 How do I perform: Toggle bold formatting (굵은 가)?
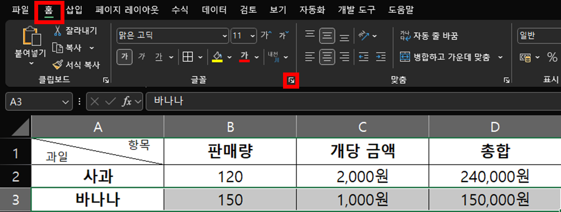click(x=124, y=57)
